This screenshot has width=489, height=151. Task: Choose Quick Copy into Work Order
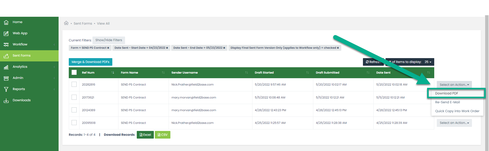pyautogui.click(x=457, y=111)
